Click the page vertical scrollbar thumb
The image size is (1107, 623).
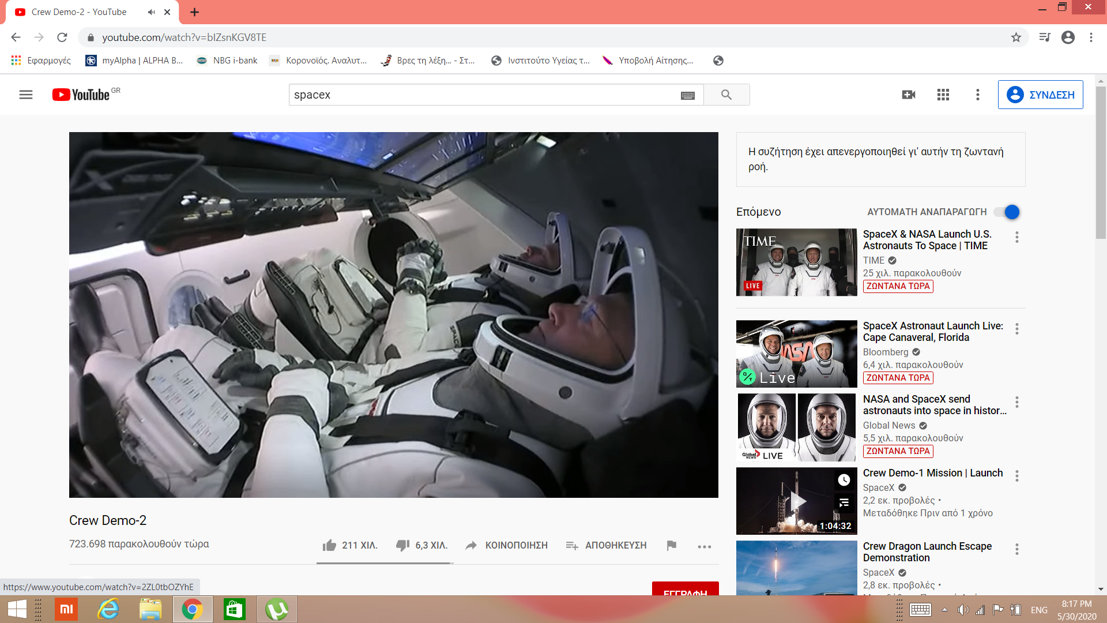pos(1101,162)
